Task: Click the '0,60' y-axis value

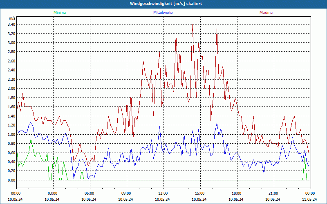Action: (x=12, y=153)
